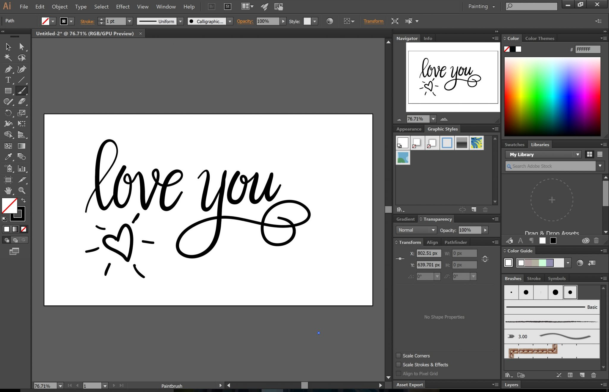
Task: Select the Paintbrush tool
Action: (21, 91)
